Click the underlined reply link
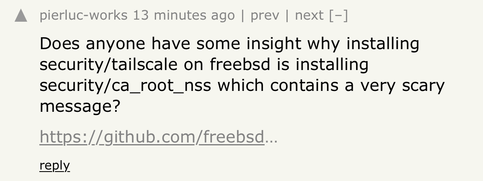Screen dimensions: 483x181 55,165
